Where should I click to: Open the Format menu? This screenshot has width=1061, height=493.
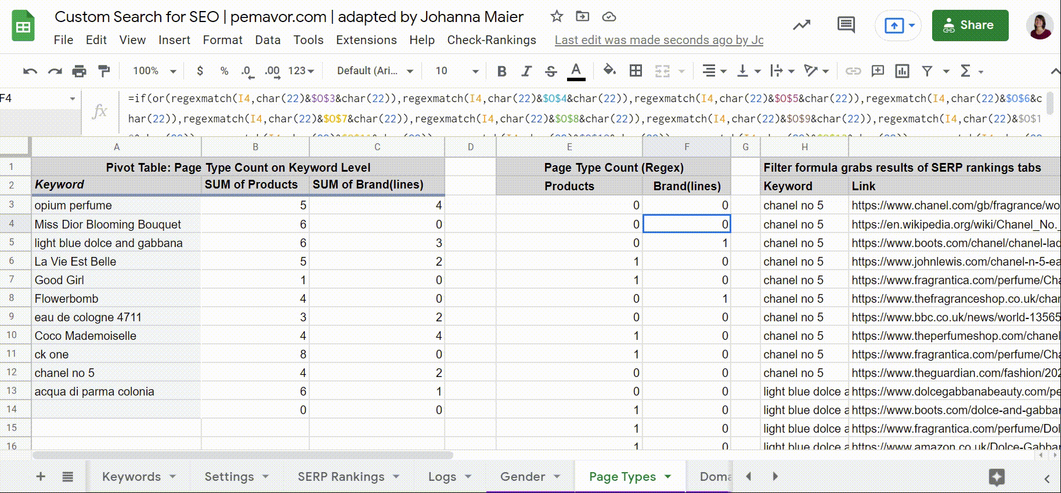point(222,40)
